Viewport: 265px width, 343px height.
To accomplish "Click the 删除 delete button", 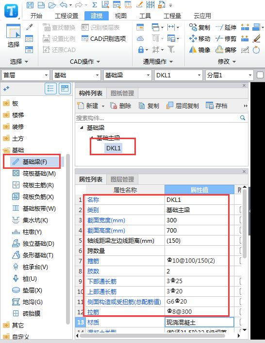I will coord(120,106).
